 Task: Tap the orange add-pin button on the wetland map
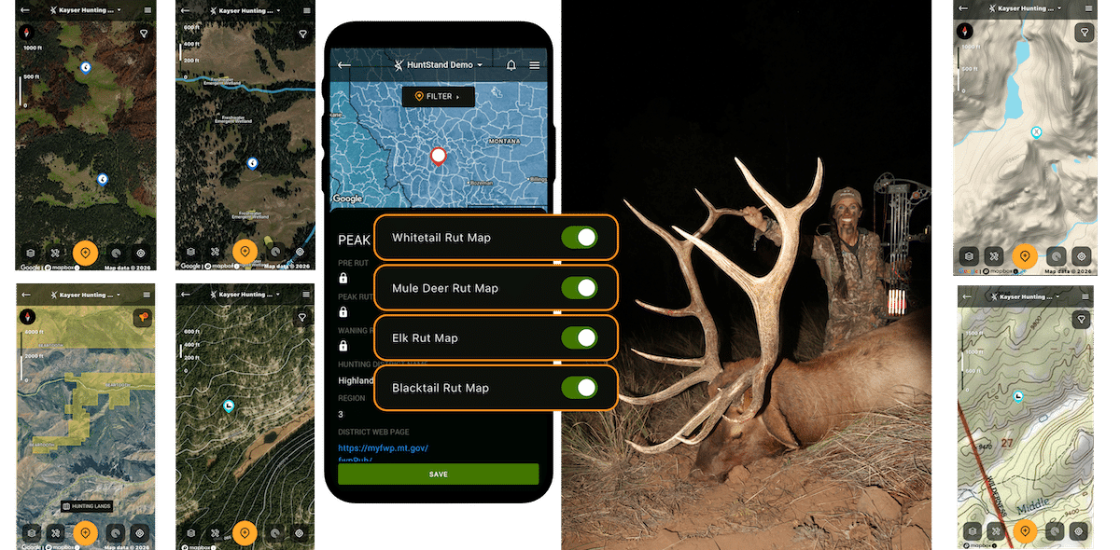pos(245,252)
